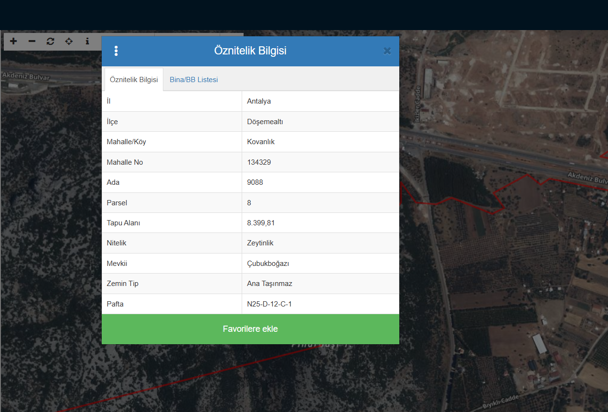Select the Öznitelik Bilgisi tab

point(134,80)
